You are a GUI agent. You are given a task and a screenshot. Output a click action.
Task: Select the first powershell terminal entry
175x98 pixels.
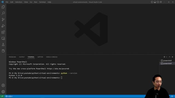[x=167, y=60]
